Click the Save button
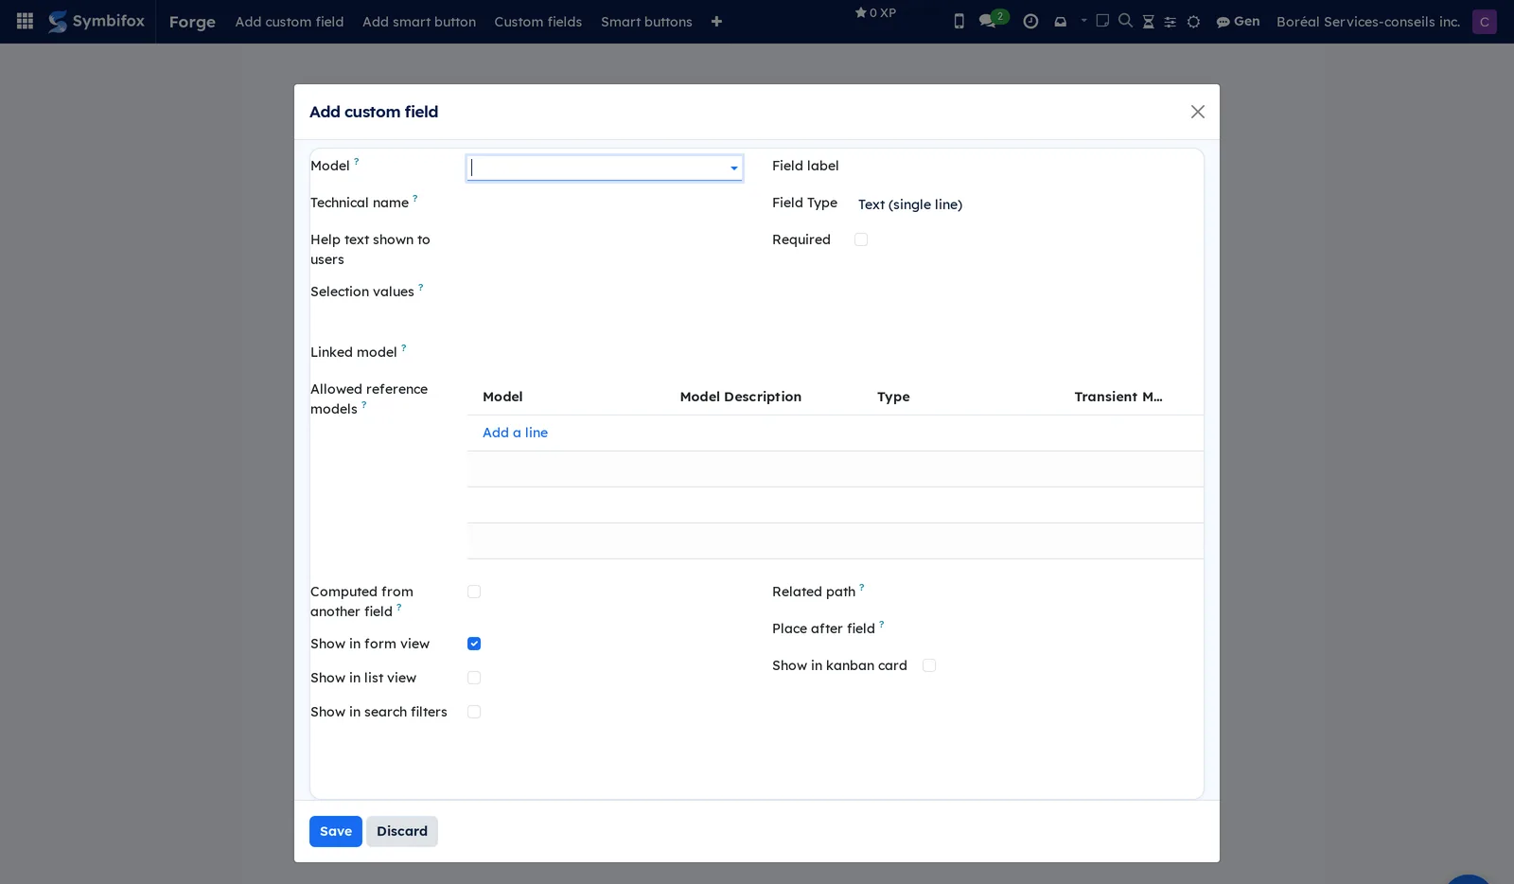This screenshot has width=1514, height=884. pyautogui.click(x=336, y=831)
